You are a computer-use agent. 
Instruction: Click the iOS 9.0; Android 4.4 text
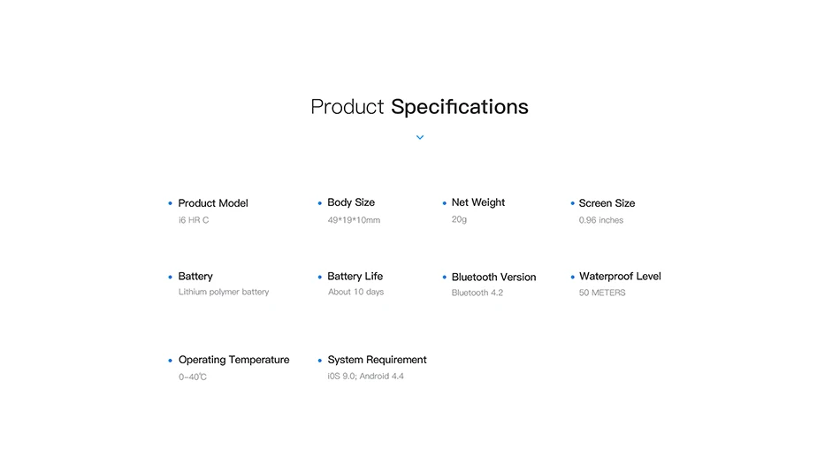365,377
